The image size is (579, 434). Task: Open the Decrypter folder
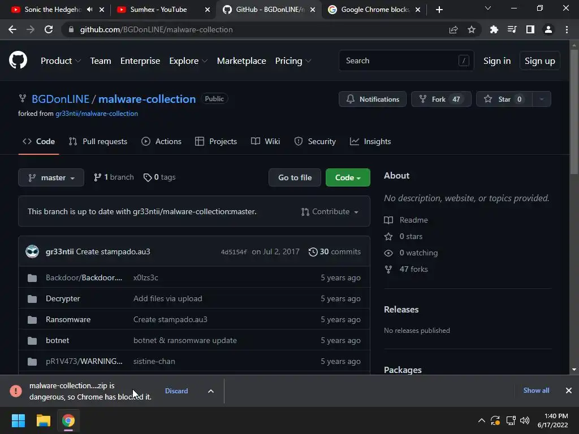(x=63, y=298)
